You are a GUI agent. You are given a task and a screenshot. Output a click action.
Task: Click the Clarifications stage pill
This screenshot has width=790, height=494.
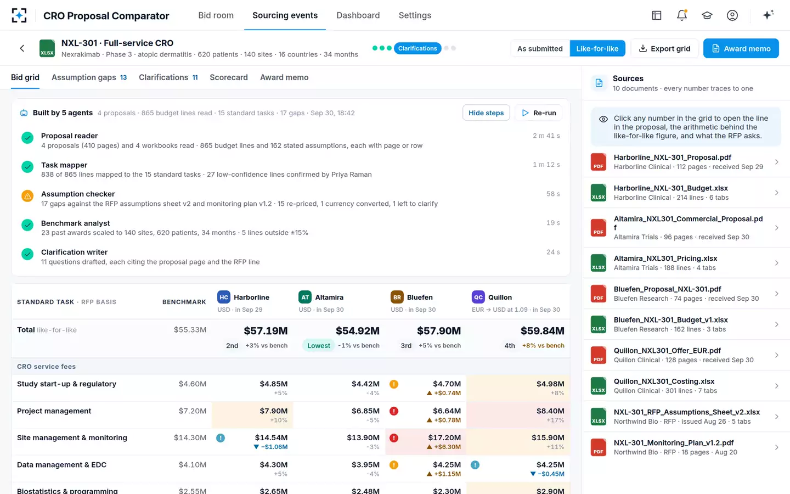[x=417, y=48]
